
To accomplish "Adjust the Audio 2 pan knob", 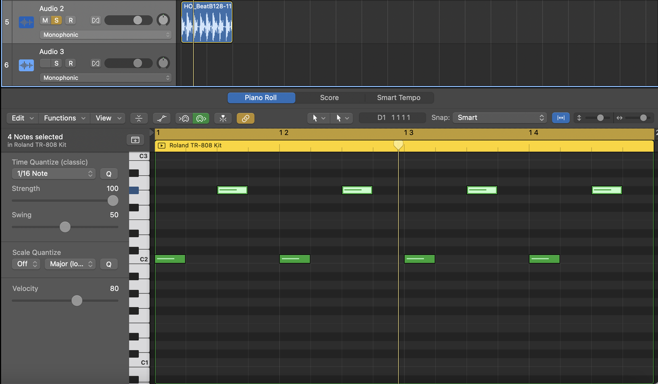I will [163, 20].
